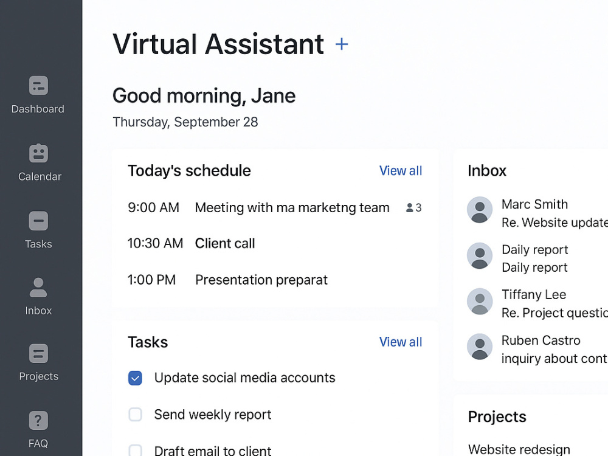Screen dimensions: 608x456
Task: Click the blue plus icon beside Virtual Assistant
Action: [x=342, y=44]
